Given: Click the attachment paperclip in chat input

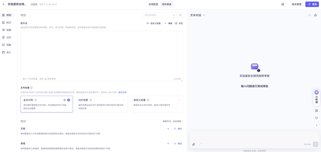Looking at the screenshot, I should (x=194, y=144).
